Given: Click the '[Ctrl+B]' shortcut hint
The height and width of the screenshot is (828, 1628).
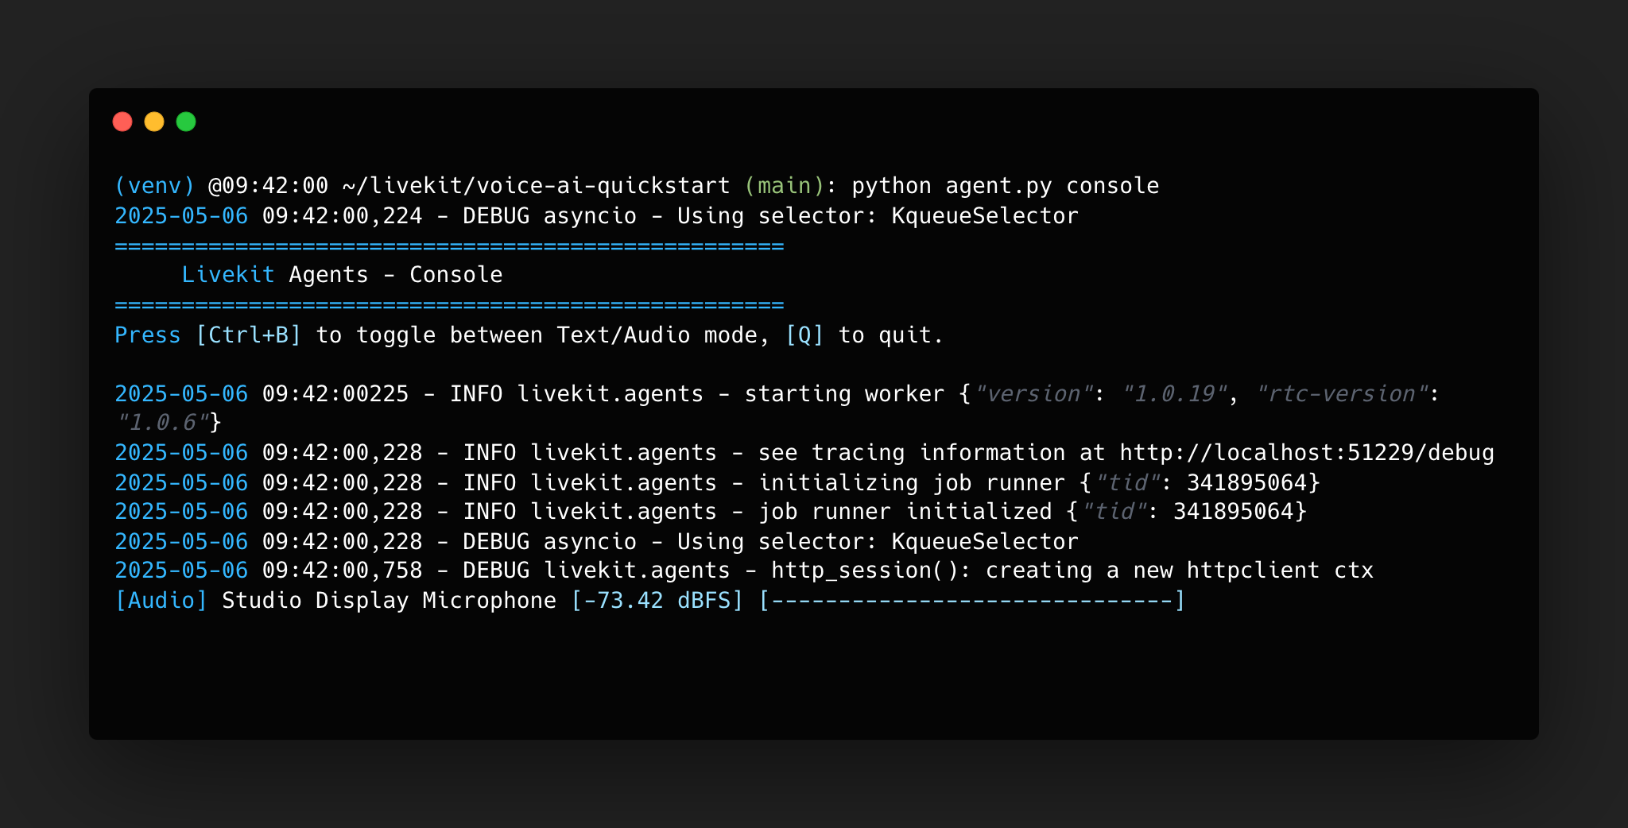Looking at the screenshot, I should click(249, 335).
